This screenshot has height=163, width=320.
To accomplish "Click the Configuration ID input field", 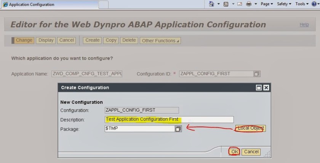I will pyautogui.click(x=216, y=74).
